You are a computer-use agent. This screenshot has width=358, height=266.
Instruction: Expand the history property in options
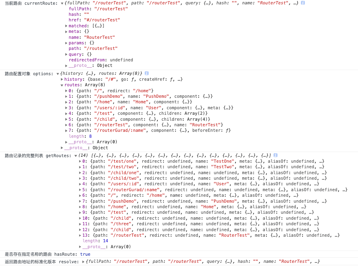point(62,79)
